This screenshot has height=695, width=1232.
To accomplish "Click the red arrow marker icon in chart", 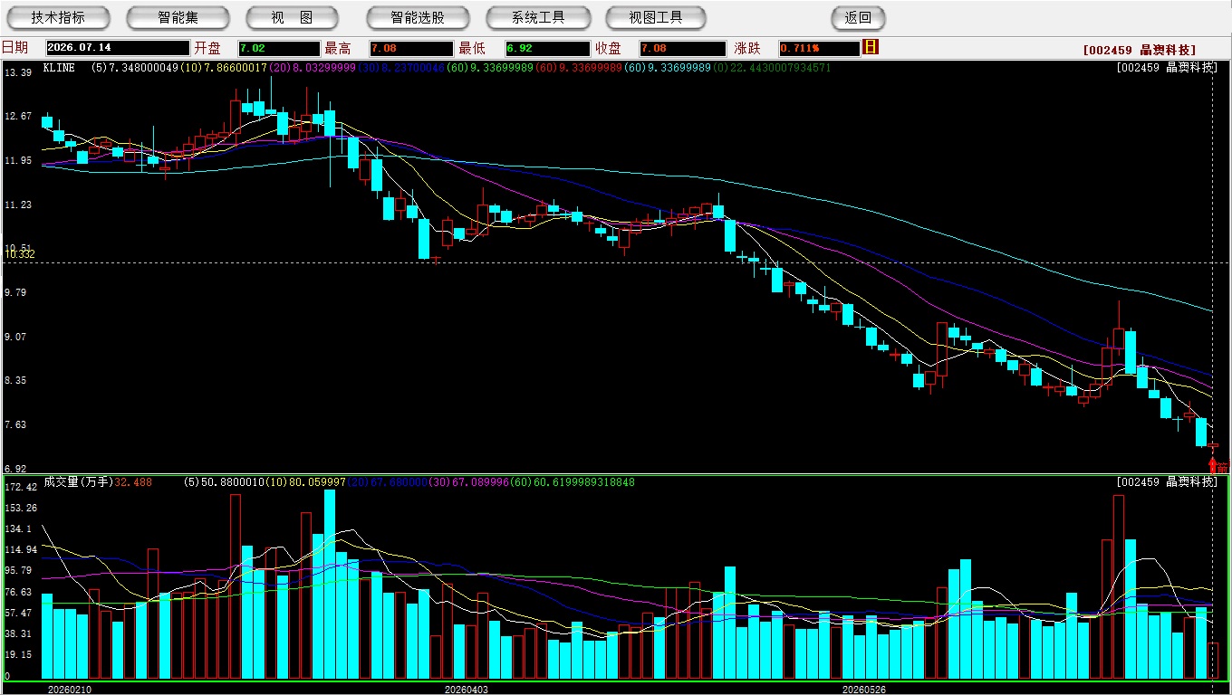I will 1213,465.
